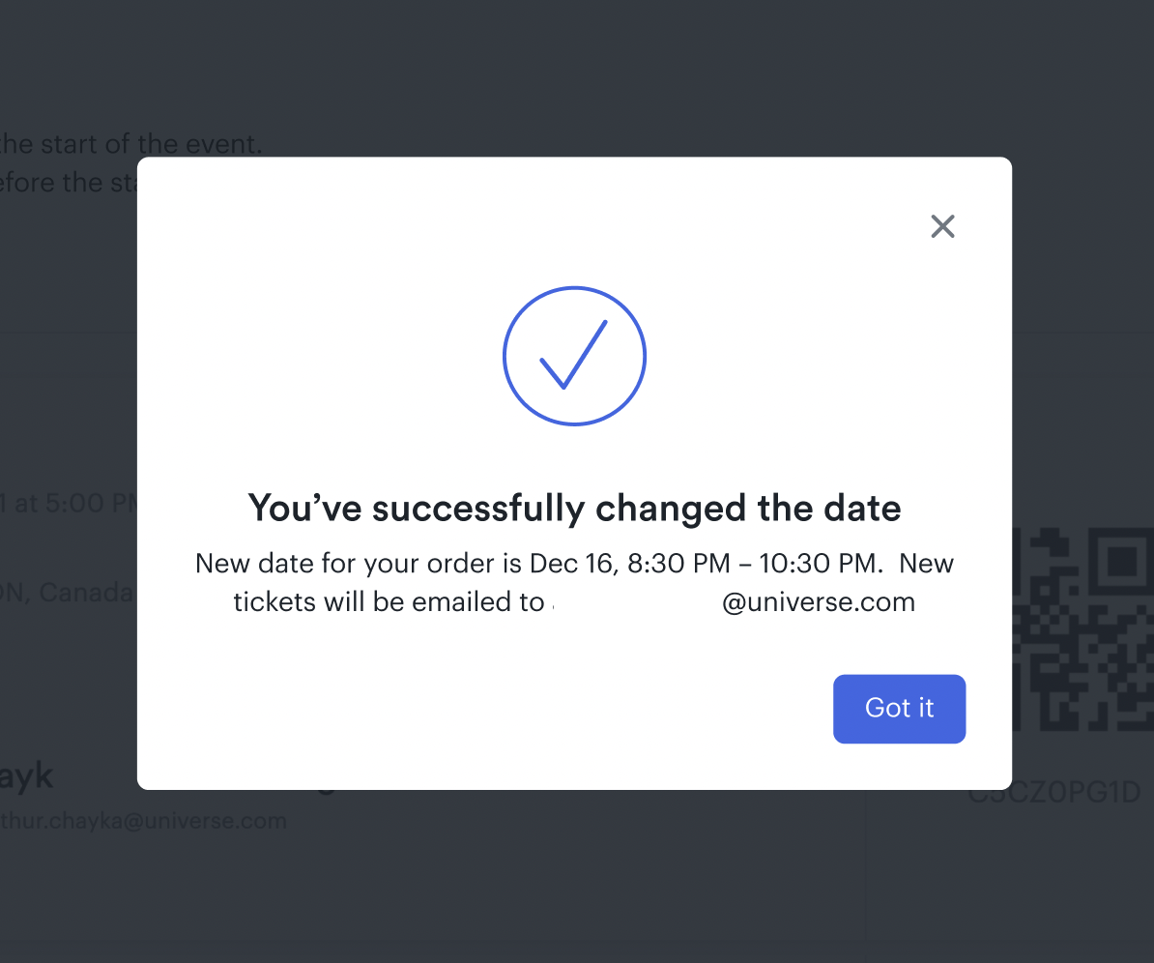Click the dimmed QR code behind the dialog
Image resolution: width=1154 pixels, height=963 pixels.
click(1082, 628)
